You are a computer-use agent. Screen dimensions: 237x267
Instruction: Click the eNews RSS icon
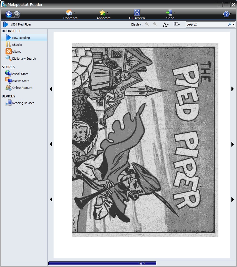9,51
